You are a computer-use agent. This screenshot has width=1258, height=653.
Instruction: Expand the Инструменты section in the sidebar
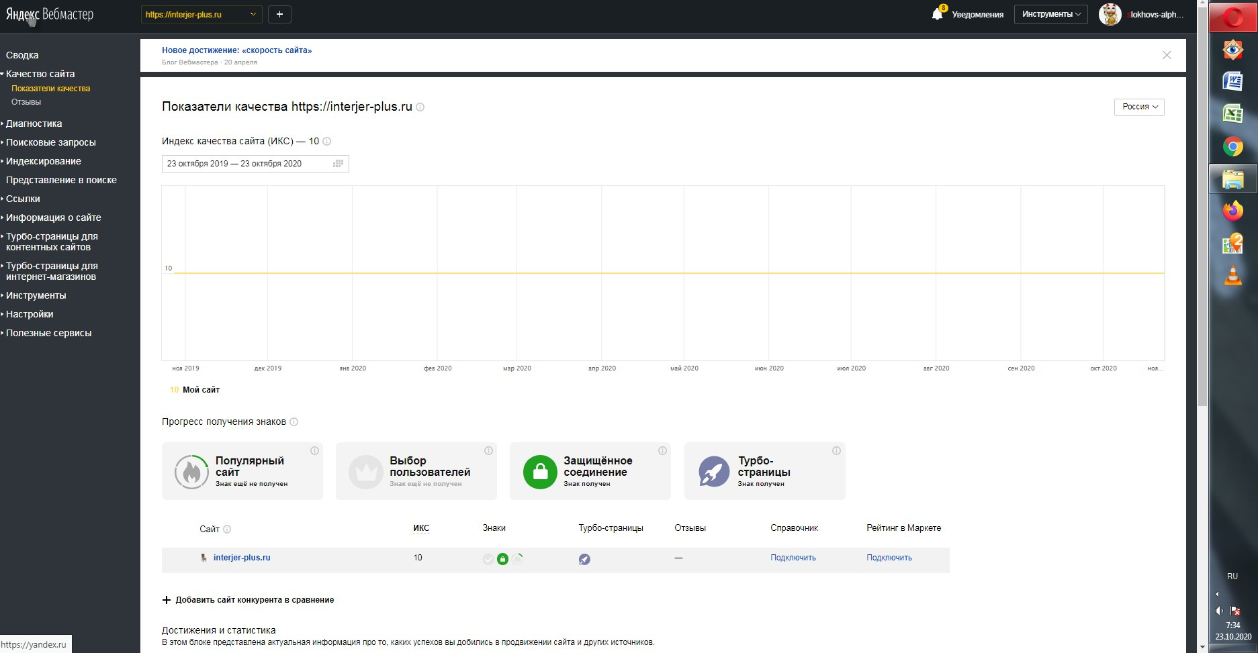(36, 295)
